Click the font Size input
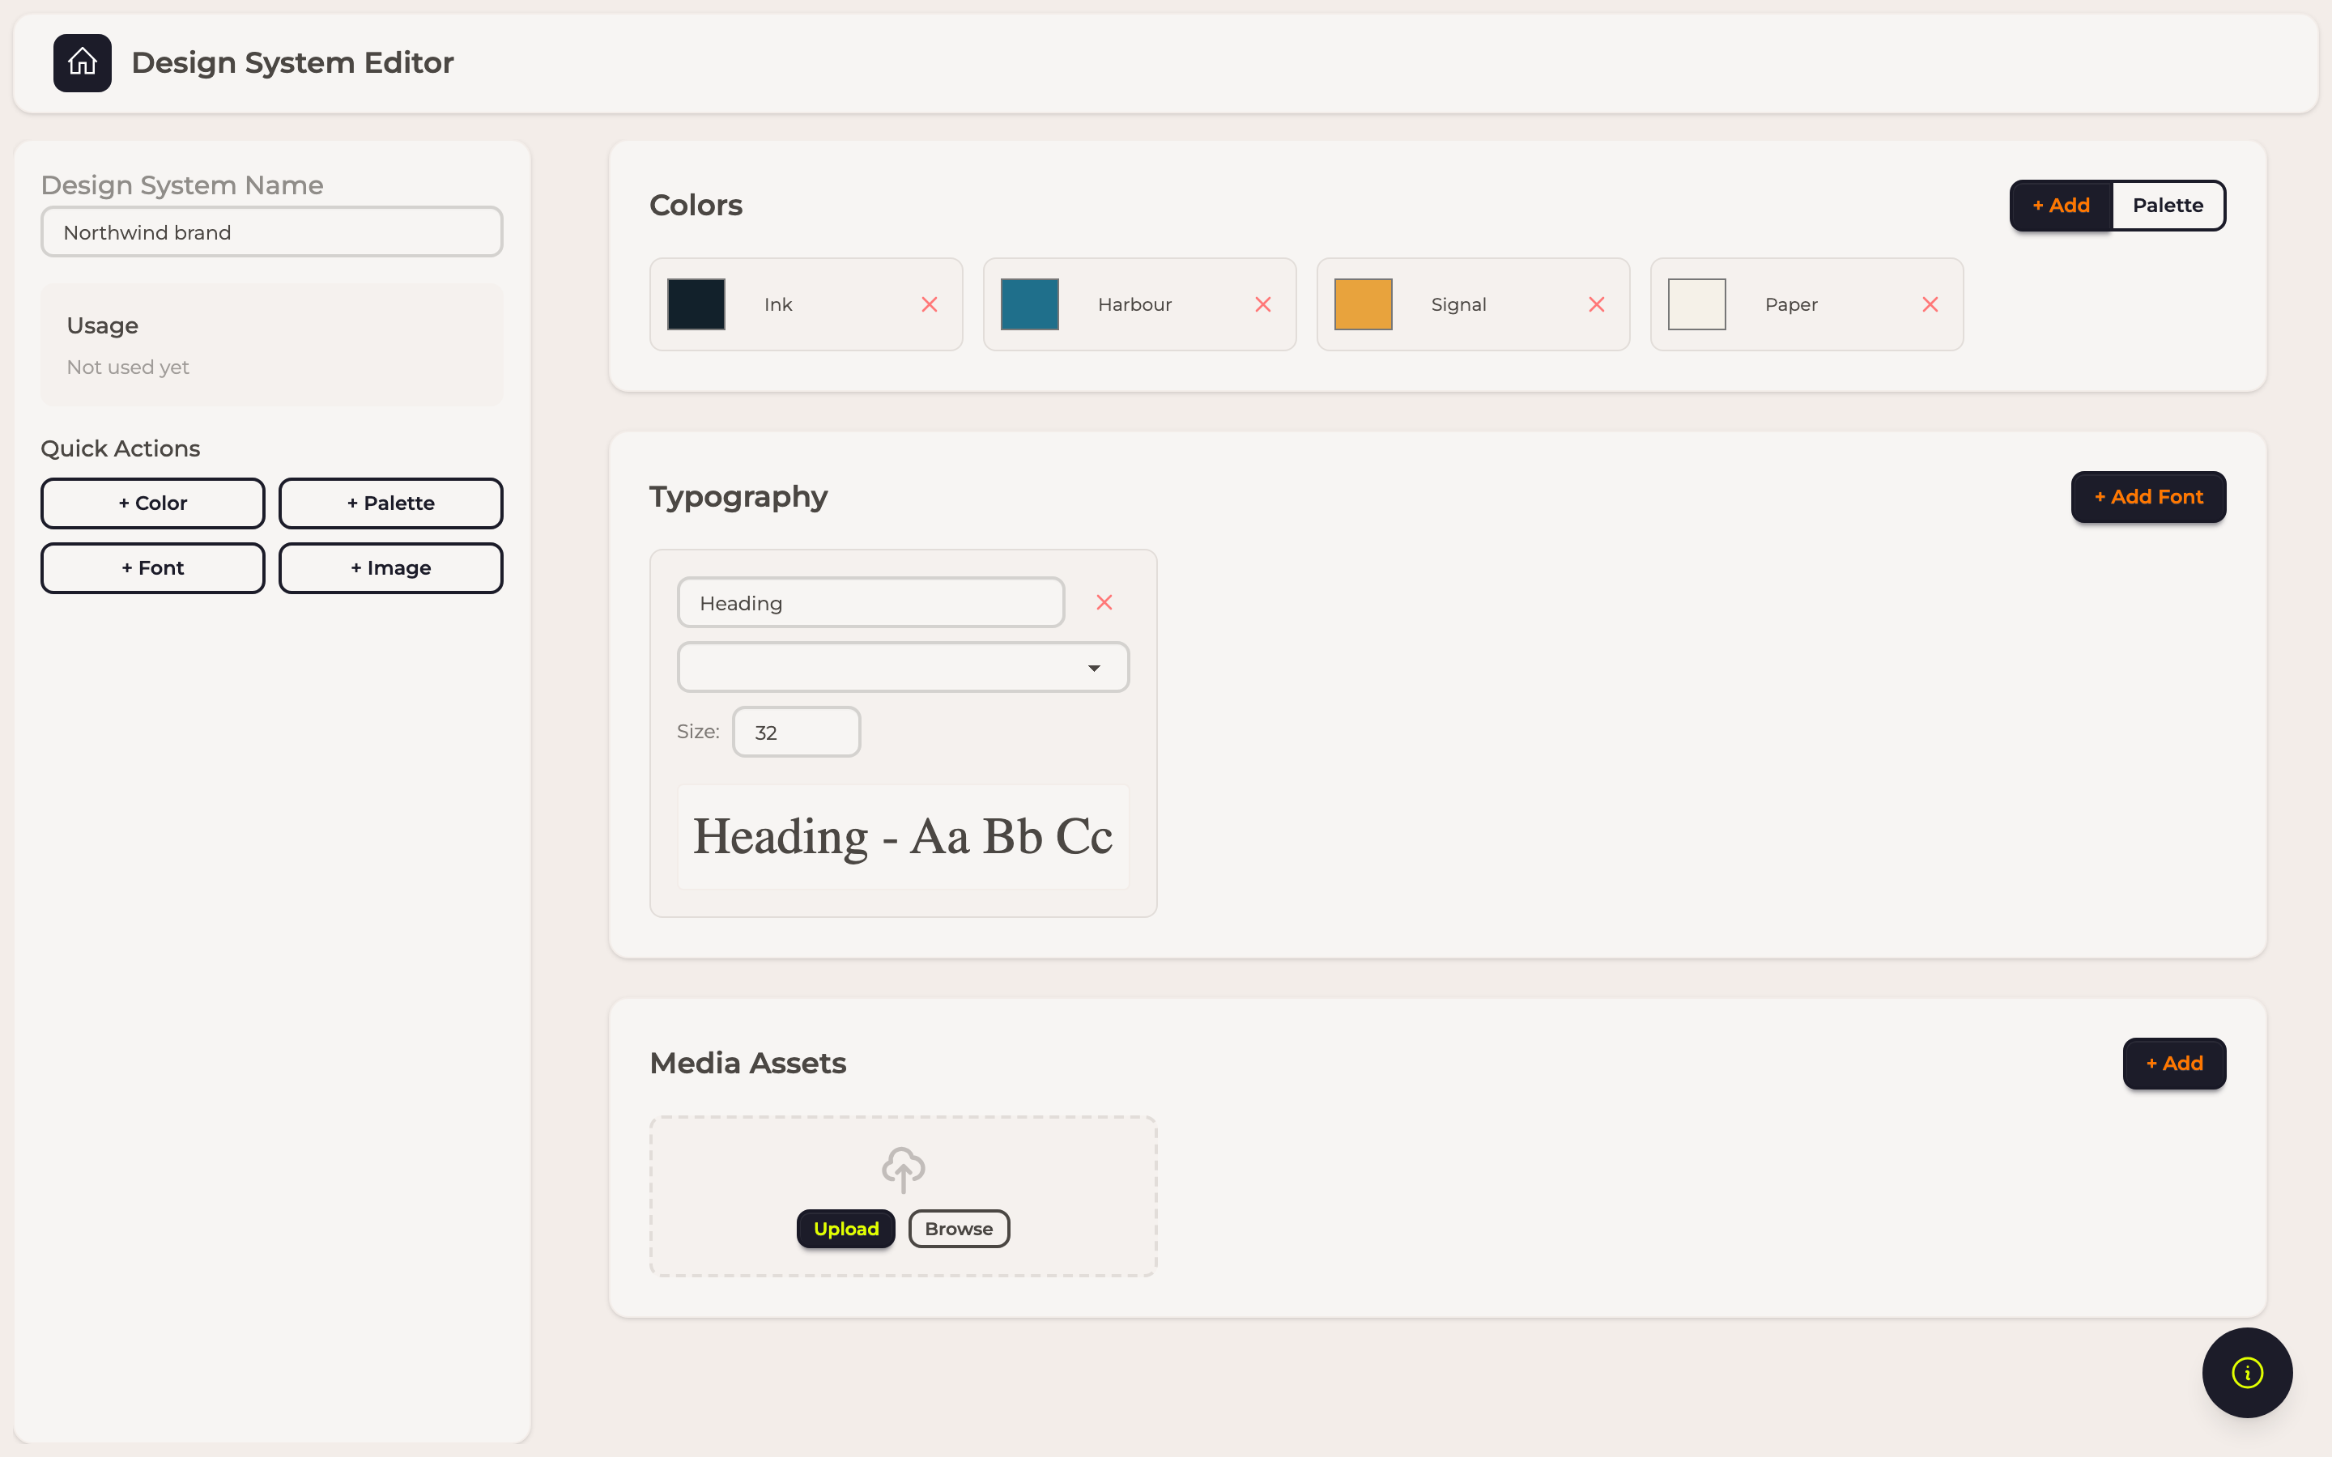The image size is (2332, 1457). (x=796, y=733)
